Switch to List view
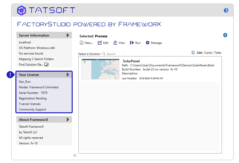This screenshot has height=163, width=239. (199, 53)
